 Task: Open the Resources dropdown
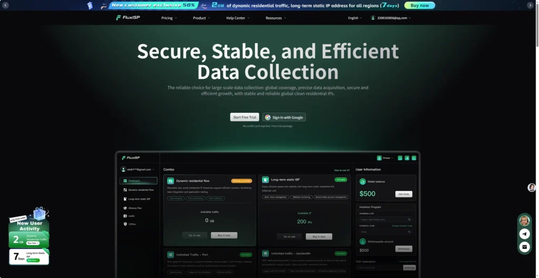coord(276,18)
